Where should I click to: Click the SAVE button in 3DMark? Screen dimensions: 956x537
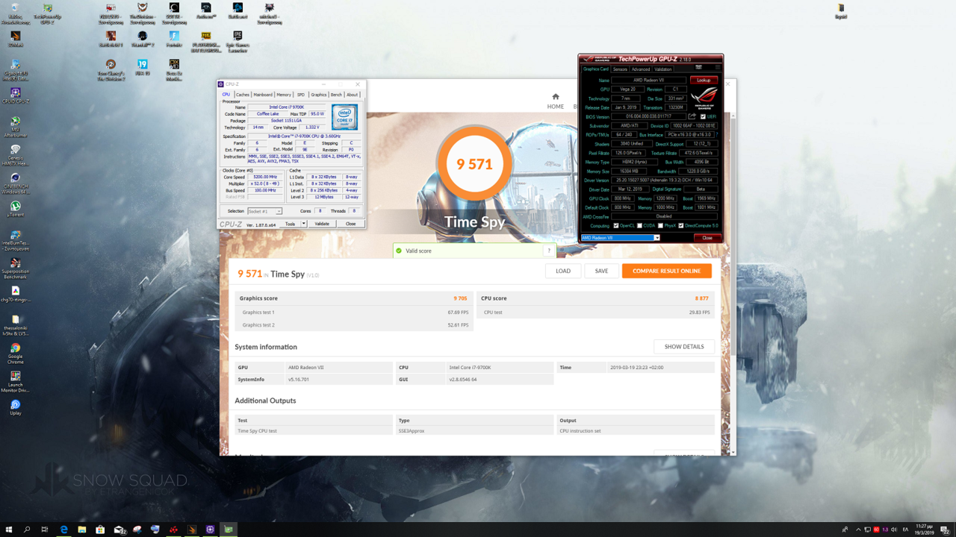(601, 271)
